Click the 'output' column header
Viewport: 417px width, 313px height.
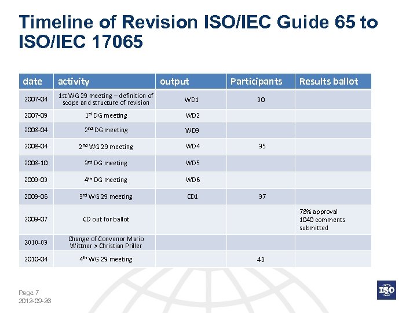[x=191, y=81]
